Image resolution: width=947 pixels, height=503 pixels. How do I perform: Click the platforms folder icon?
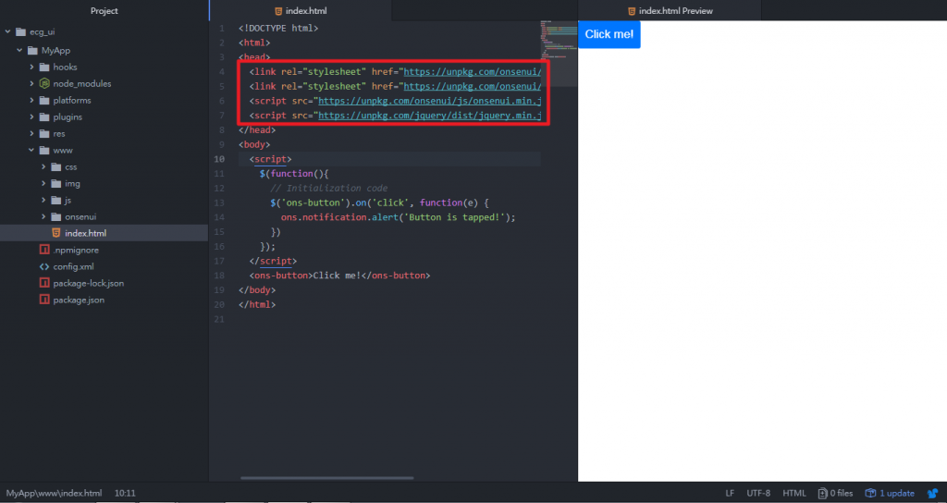coord(44,100)
